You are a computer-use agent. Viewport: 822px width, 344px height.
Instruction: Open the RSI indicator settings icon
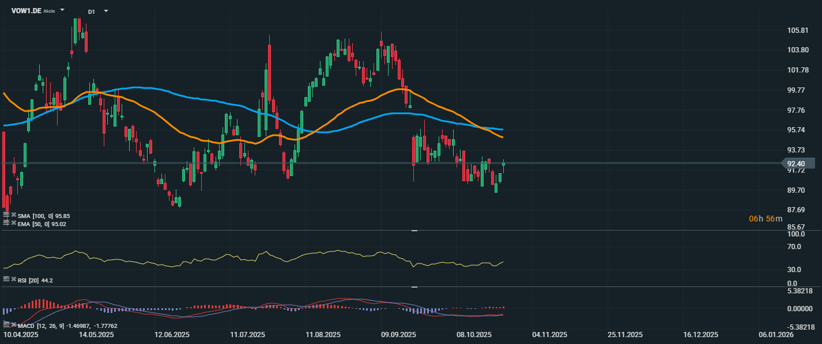pyautogui.click(x=6, y=279)
